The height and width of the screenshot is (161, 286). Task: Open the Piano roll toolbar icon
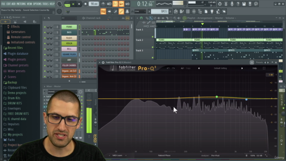182,12
